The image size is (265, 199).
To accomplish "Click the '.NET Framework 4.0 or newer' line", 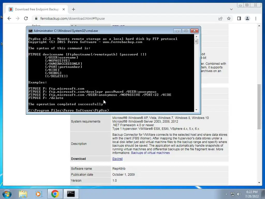I will 133,125.
